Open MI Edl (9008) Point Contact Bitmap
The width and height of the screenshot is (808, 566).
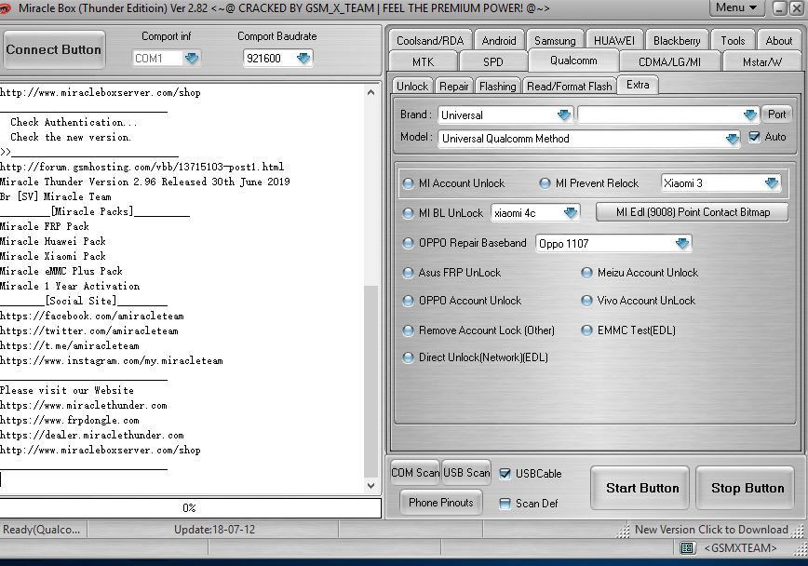693,212
